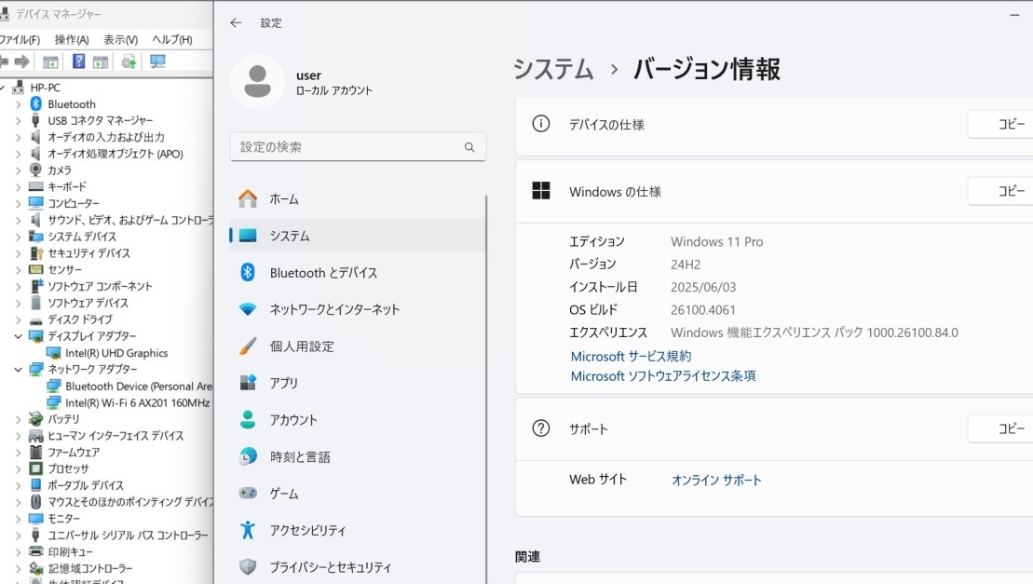This screenshot has width=1033, height=584.
Task: Click 時刻と言語 globe clock icon
Action: pos(248,456)
